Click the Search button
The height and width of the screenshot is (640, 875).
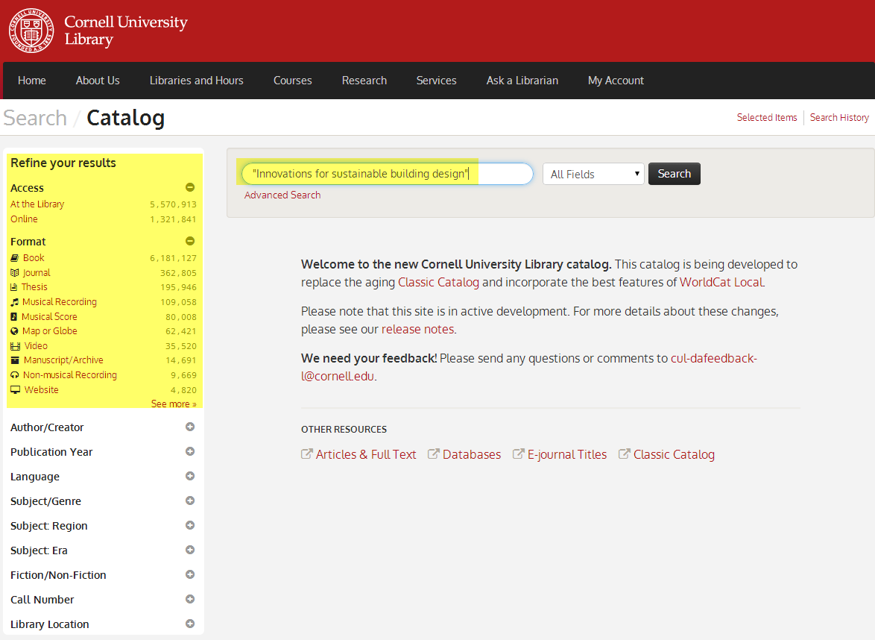pyautogui.click(x=674, y=174)
